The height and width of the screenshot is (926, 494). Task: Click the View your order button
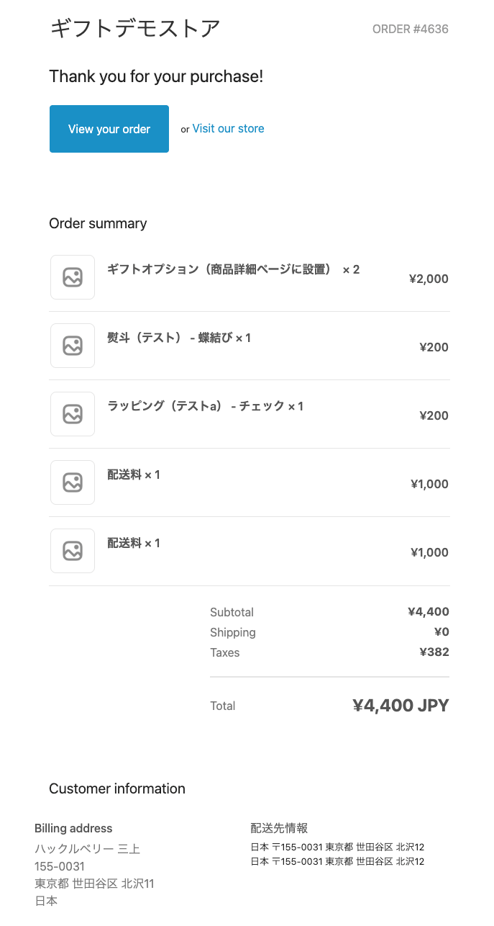(x=109, y=129)
